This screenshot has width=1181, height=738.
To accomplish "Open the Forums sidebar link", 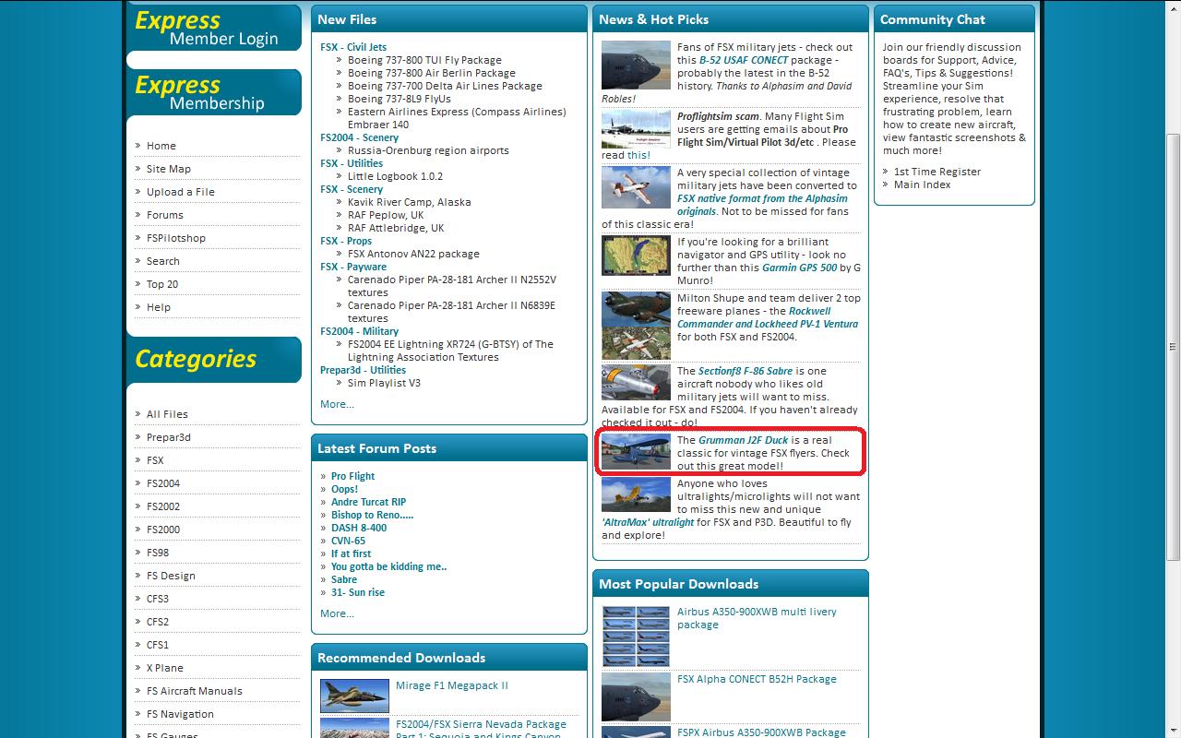I will [165, 215].
